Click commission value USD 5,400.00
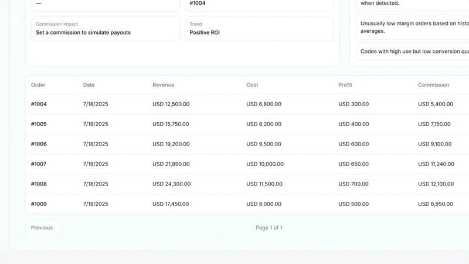The height and width of the screenshot is (264, 469). click(436, 104)
